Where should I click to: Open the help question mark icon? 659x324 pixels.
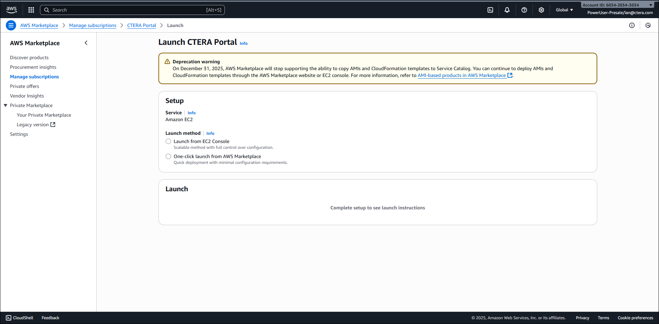pyautogui.click(x=524, y=10)
